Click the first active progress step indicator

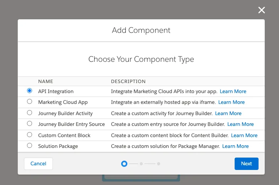(124, 164)
